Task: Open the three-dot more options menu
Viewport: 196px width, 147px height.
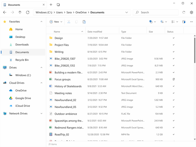Action: pos(191,22)
